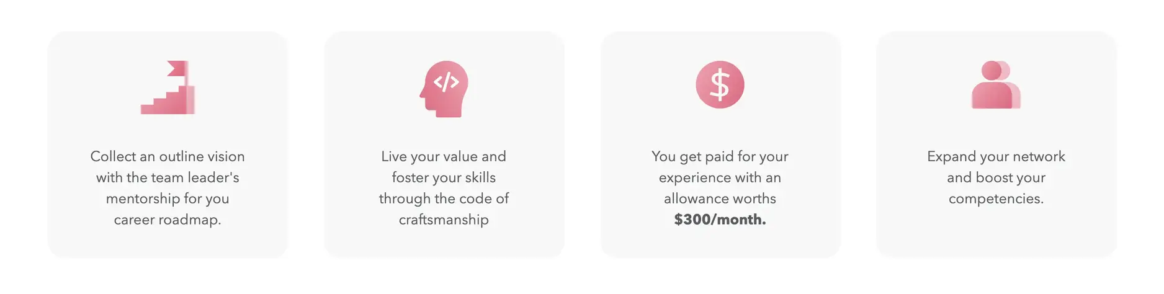Click the white dollar symbol

(x=720, y=85)
